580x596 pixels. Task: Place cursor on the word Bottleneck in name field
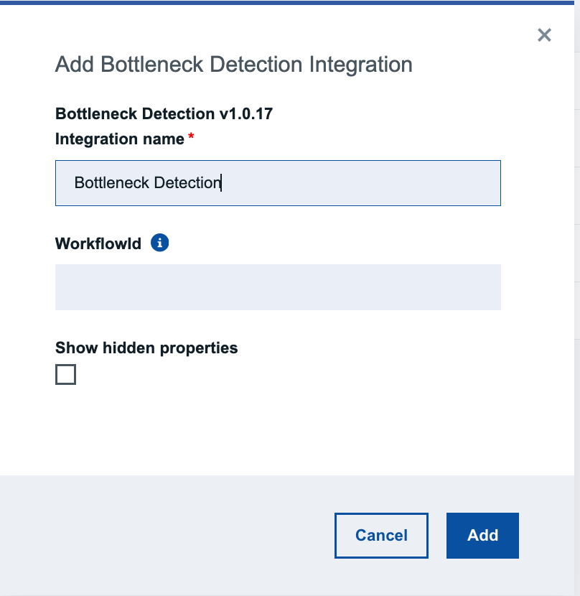point(111,183)
